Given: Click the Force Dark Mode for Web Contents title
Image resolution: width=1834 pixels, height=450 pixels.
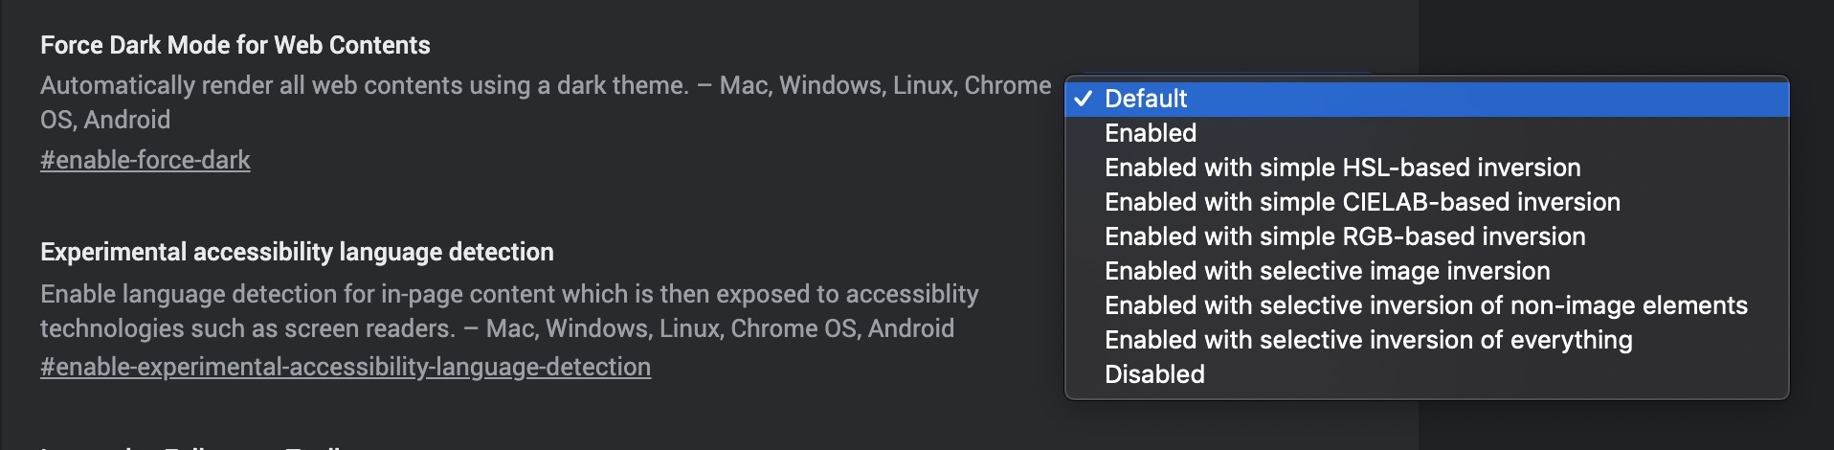Looking at the screenshot, I should pyautogui.click(x=235, y=45).
